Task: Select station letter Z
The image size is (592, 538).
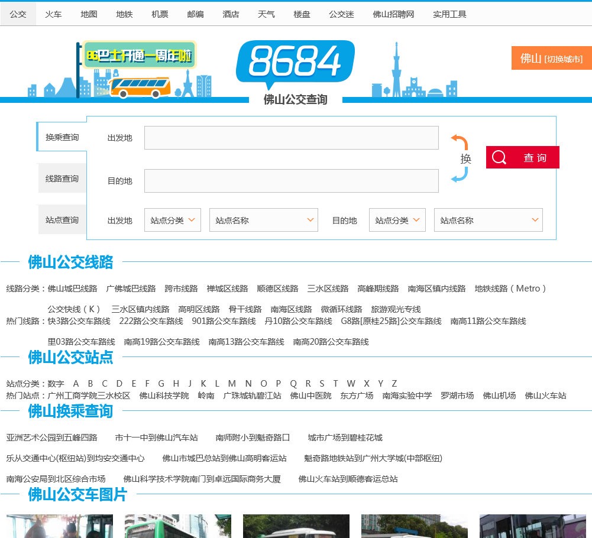Action: click(394, 384)
